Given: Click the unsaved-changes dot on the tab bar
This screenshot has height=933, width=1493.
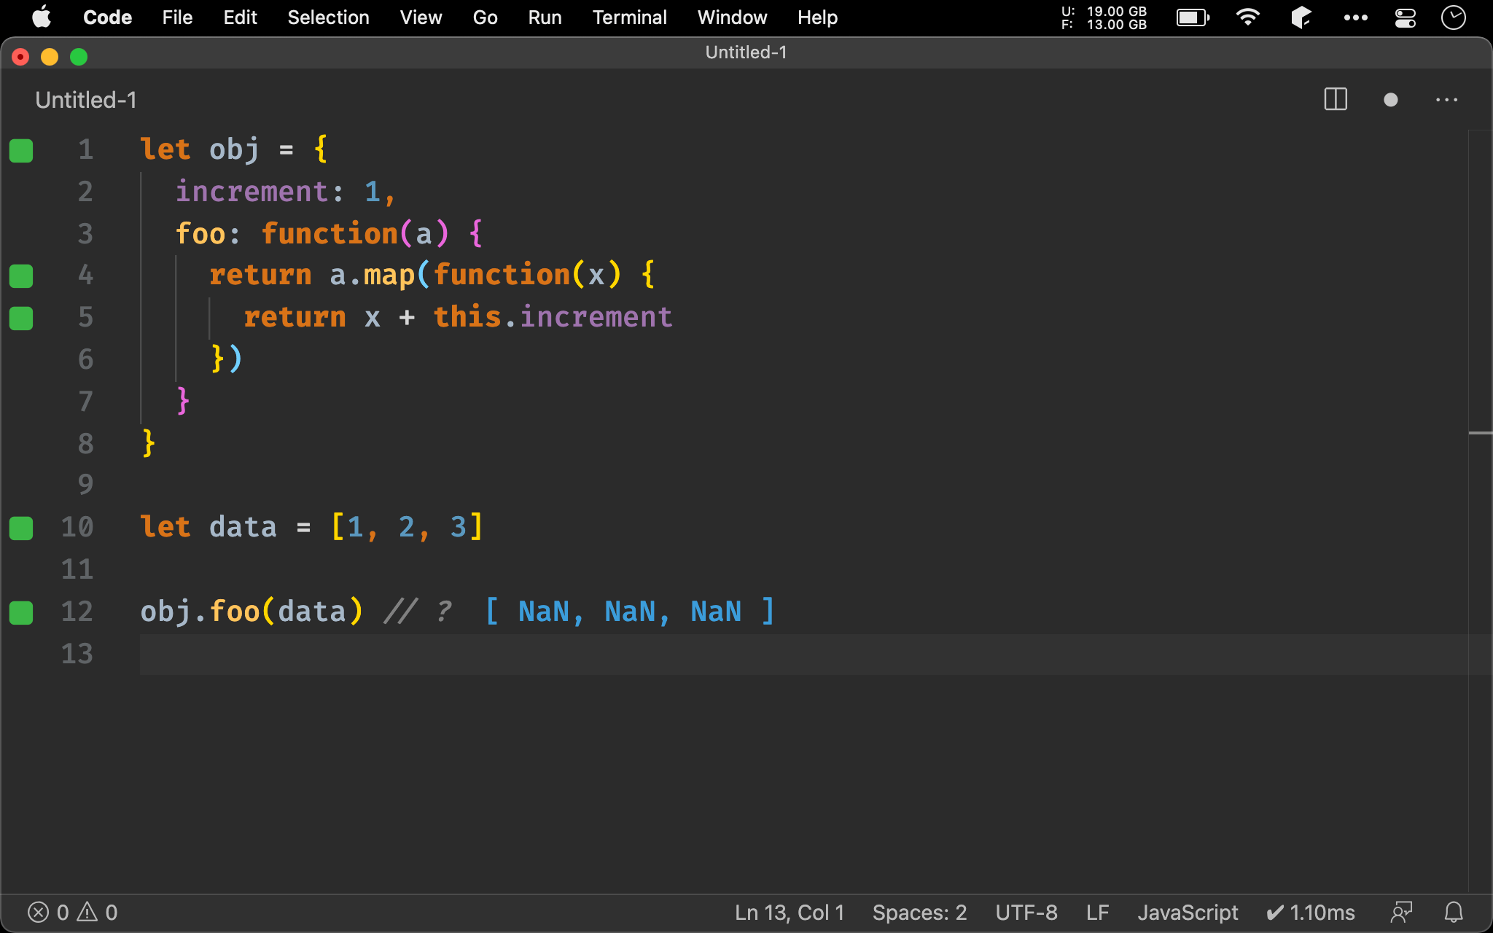Looking at the screenshot, I should tap(1391, 100).
